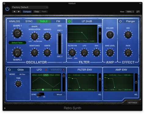Click the LFO Rate slider handle
Image resolution: width=145 pixels, height=114 pixels.
(43, 89)
